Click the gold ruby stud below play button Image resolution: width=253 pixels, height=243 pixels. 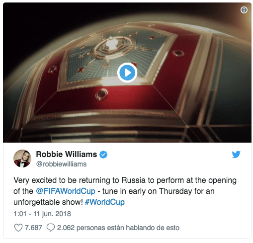101,94
